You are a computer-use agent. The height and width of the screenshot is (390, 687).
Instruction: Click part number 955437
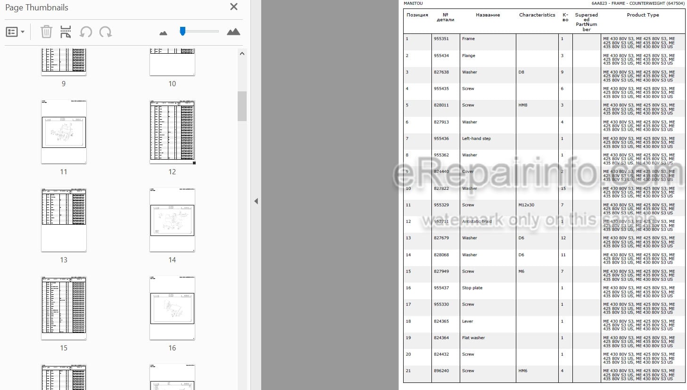[441, 288]
